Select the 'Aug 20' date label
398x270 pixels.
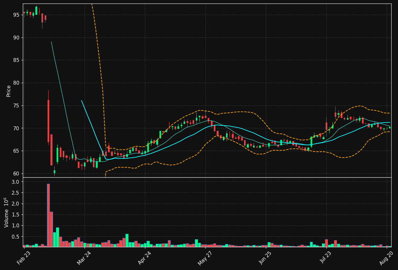point(386,258)
